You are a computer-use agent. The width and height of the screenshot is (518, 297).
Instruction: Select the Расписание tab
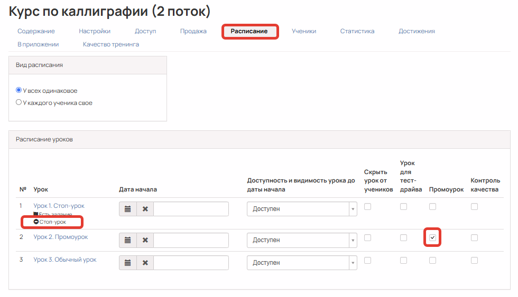(x=249, y=31)
